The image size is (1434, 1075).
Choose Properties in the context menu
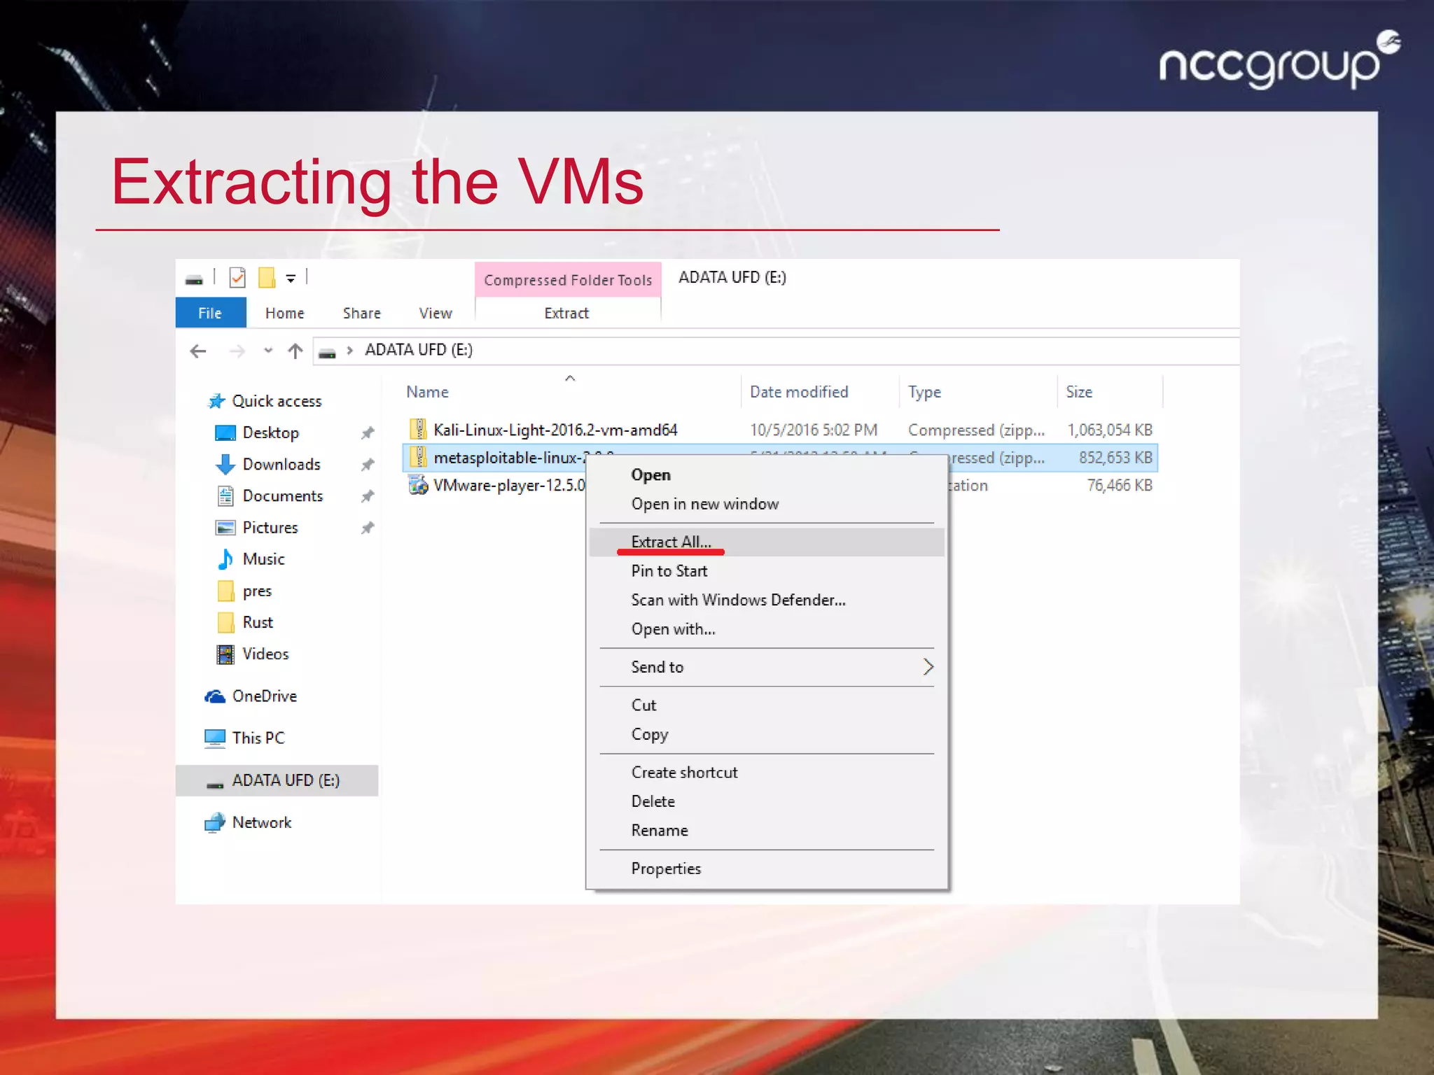pyautogui.click(x=666, y=869)
